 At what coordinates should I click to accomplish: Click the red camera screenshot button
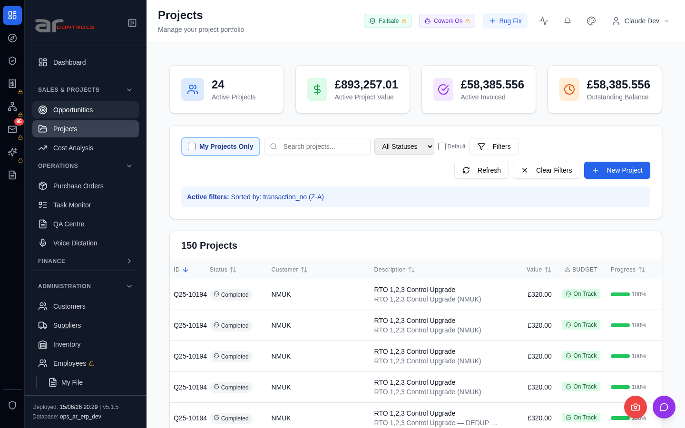636,407
